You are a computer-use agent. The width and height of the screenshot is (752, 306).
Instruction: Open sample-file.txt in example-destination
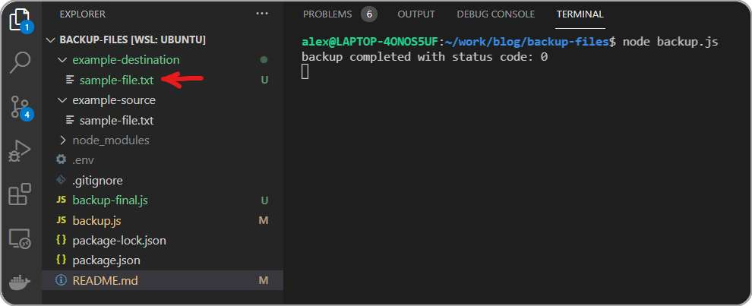[x=116, y=80]
